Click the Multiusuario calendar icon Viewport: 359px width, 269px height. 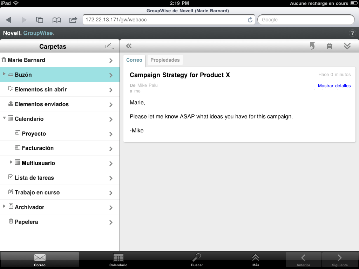click(18, 162)
